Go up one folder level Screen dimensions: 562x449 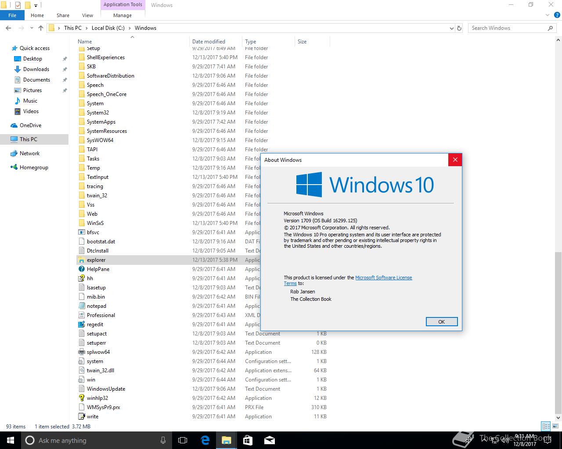tap(41, 28)
